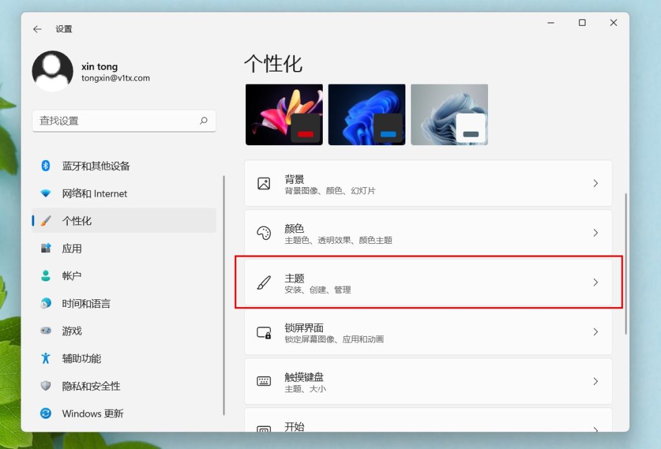Open the 帐户 settings page
This screenshot has width=661, height=449.
(124, 276)
